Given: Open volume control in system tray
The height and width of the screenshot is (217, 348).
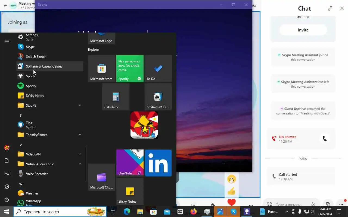Looking at the screenshot, I should click(x=313, y=212).
